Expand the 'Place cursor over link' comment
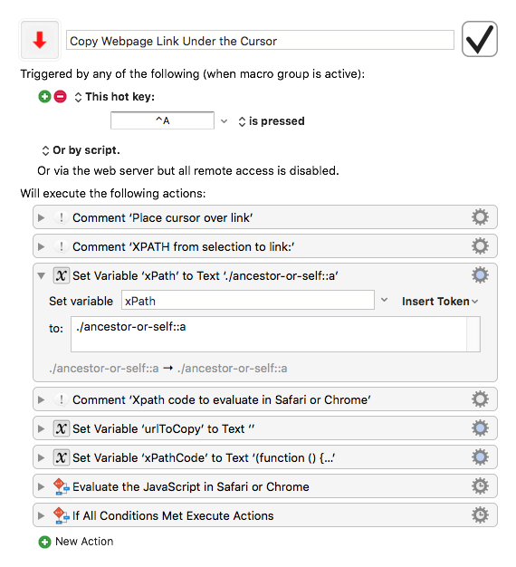The image size is (516, 567). point(42,217)
